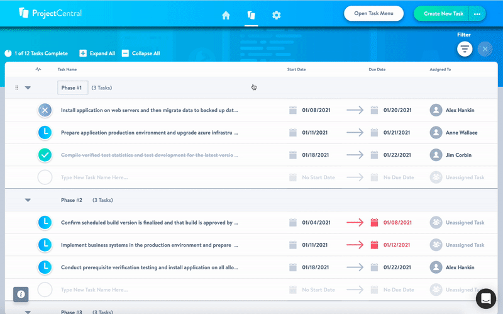
Task: Toggle status of Implement business systems task
Action: [45, 245]
